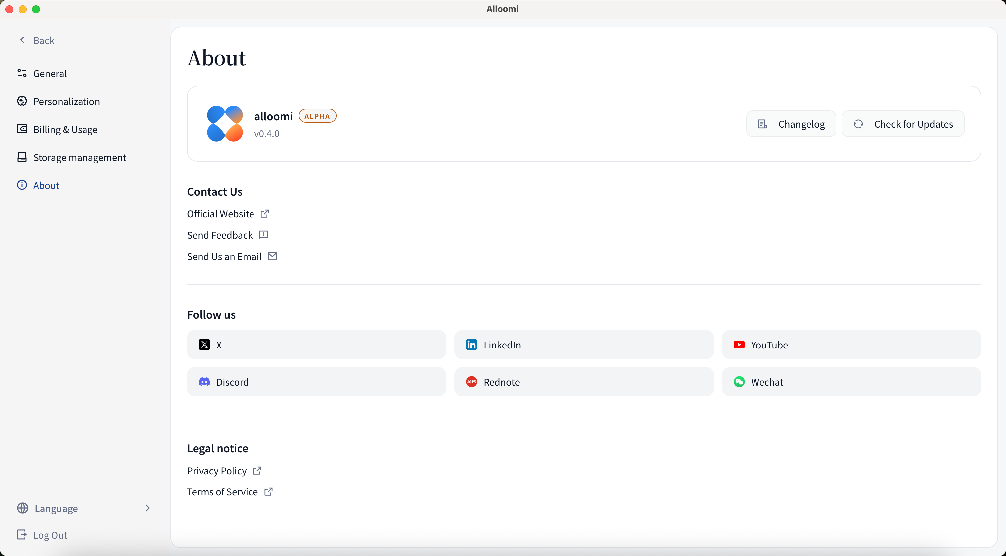
Task: Click the Rednote logo icon
Action: click(x=471, y=381)
